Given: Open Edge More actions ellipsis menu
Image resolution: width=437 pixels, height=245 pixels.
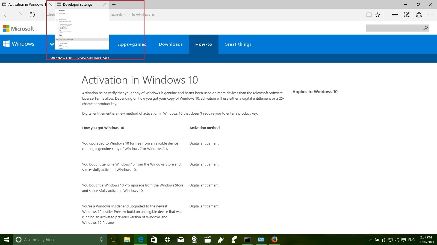Looking at the screenshot, I should 431,15.
